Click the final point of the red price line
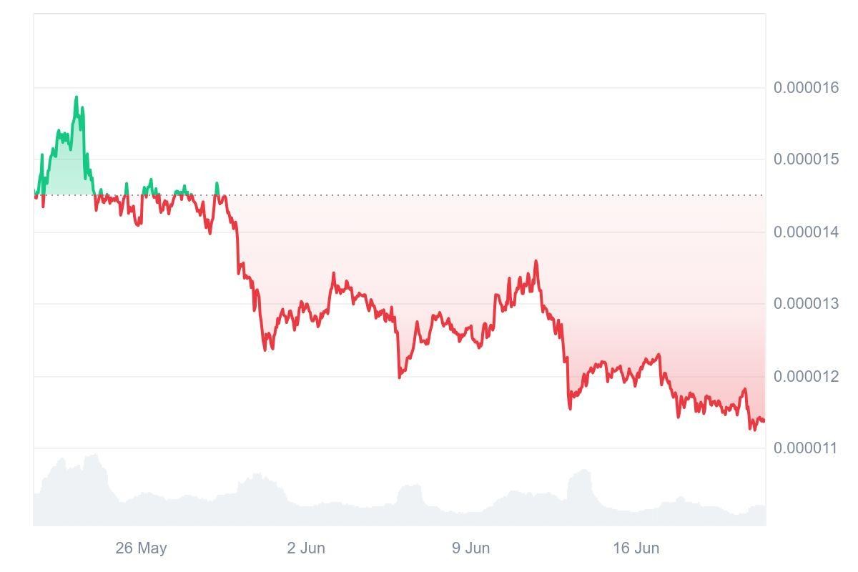 (x=764, y=420)
